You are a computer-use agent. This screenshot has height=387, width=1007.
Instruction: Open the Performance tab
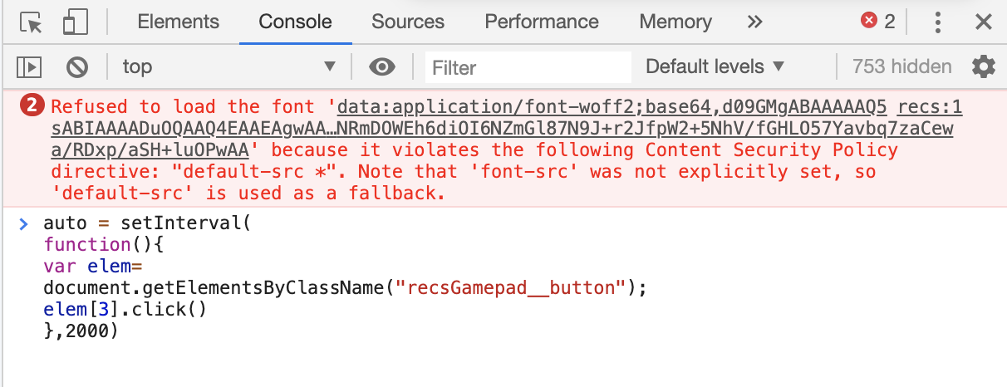pyautogui.click(x=542, y=22)
